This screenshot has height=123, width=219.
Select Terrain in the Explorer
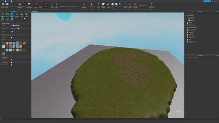pos(192,19)
